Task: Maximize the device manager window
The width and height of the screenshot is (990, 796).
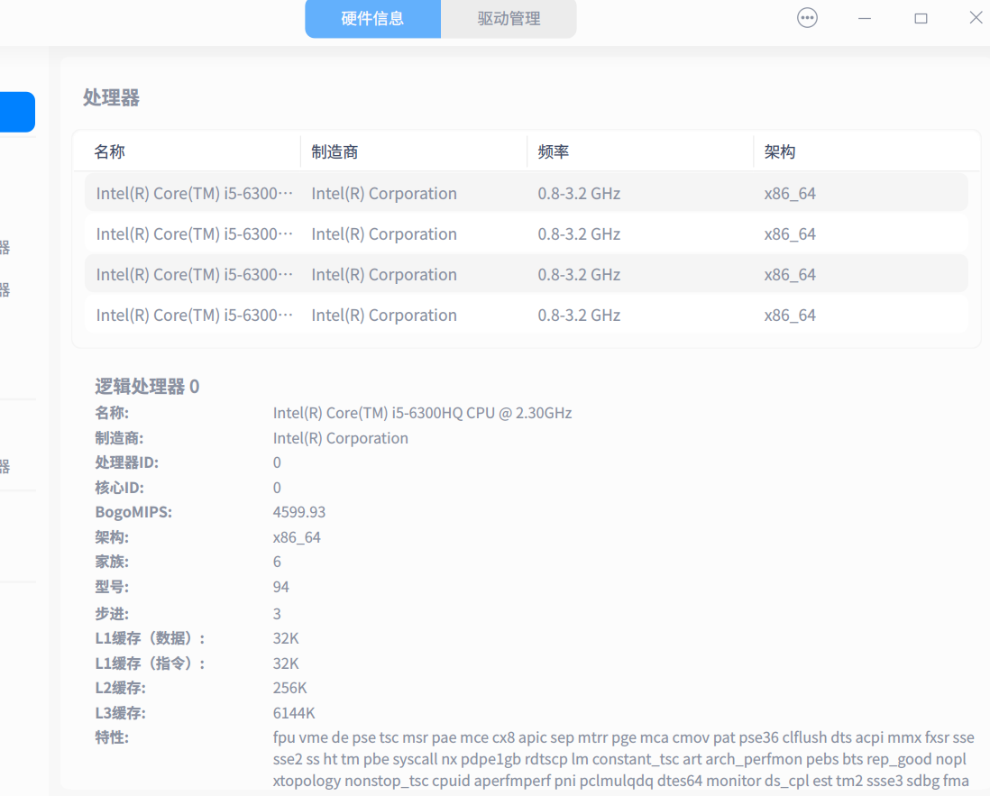Action: click(x=921, y=18)
